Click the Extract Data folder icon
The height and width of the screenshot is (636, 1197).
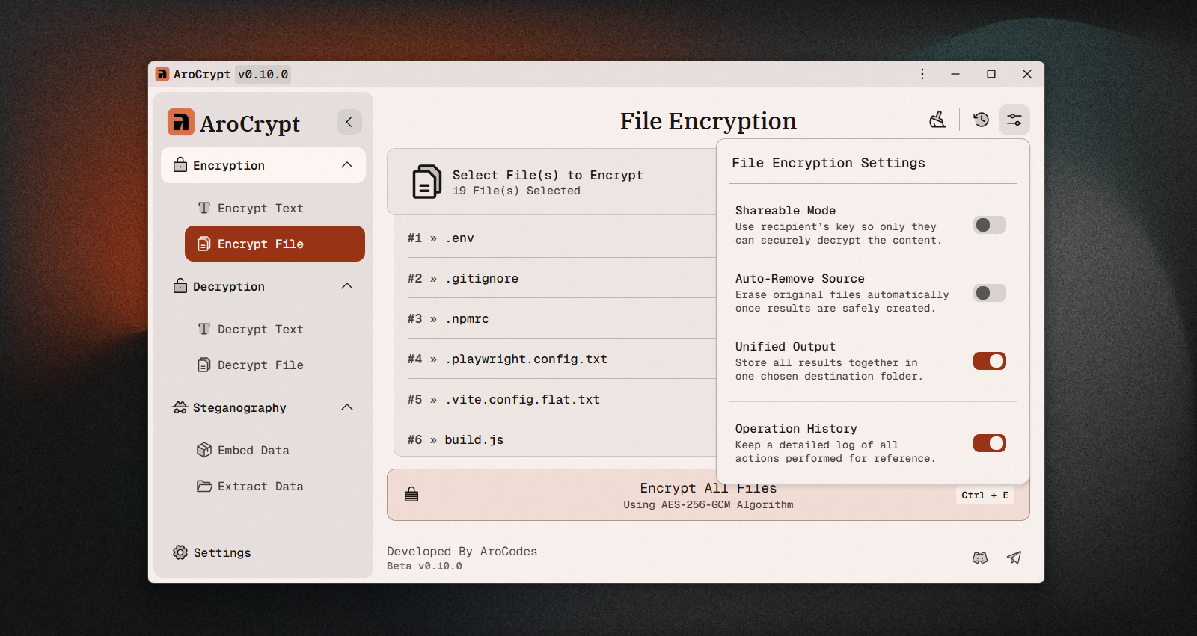(204, 486)
